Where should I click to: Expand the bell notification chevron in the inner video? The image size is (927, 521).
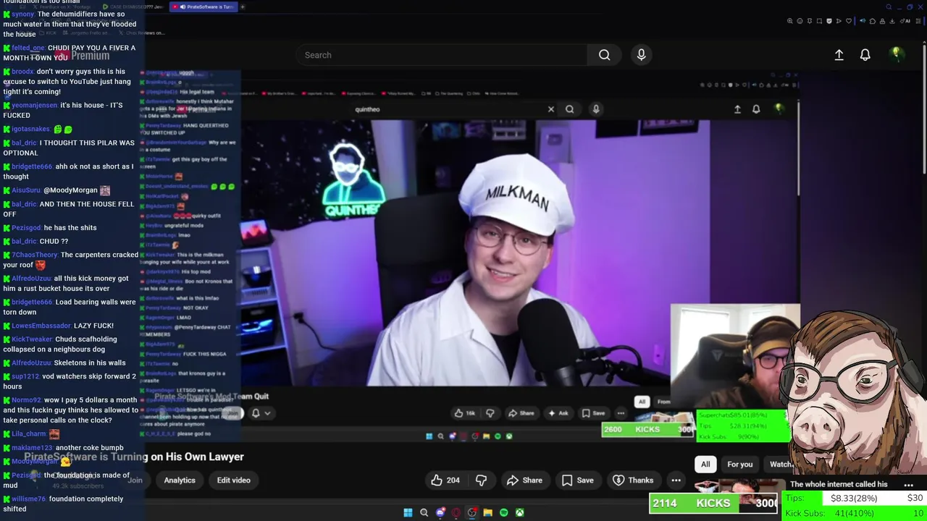[267, 413]
